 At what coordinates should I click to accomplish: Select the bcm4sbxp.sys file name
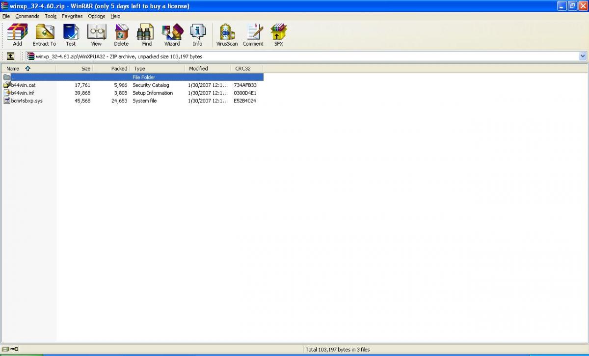tap(27, 101)
